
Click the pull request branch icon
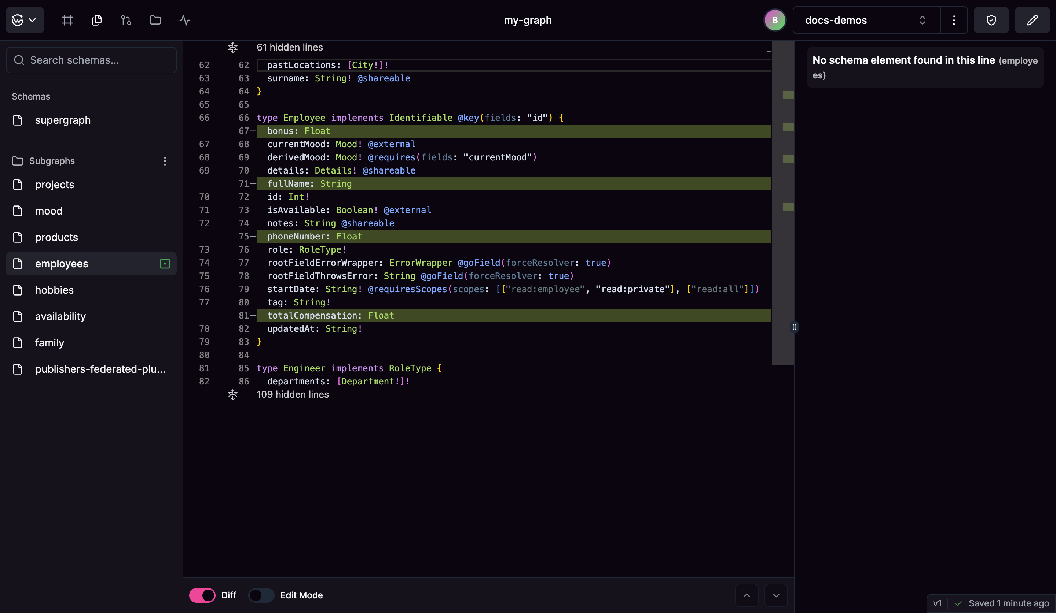pyautogui.click(x=126, y=20)
